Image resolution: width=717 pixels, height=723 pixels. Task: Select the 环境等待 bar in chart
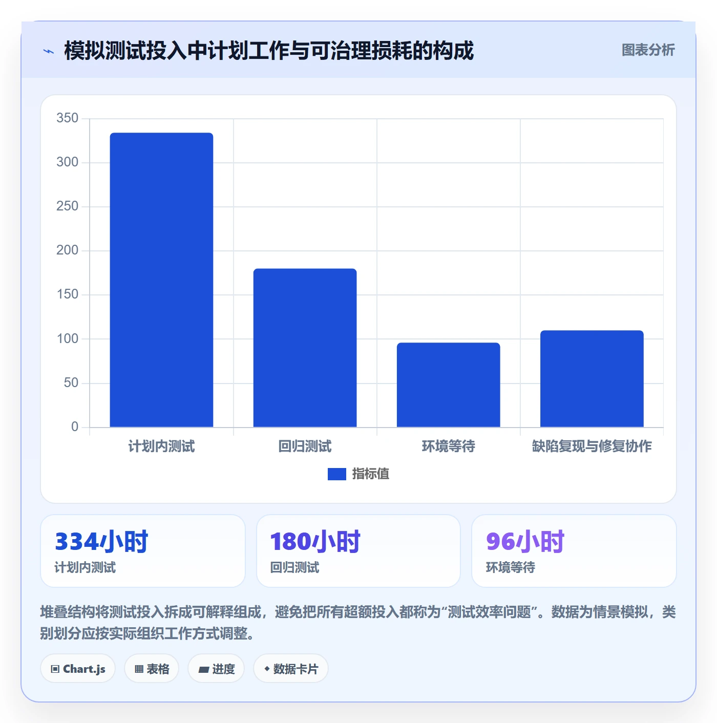448,385
